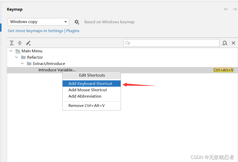
Task: Click the Keymap page heading
Action: click(x=15, y=9)
